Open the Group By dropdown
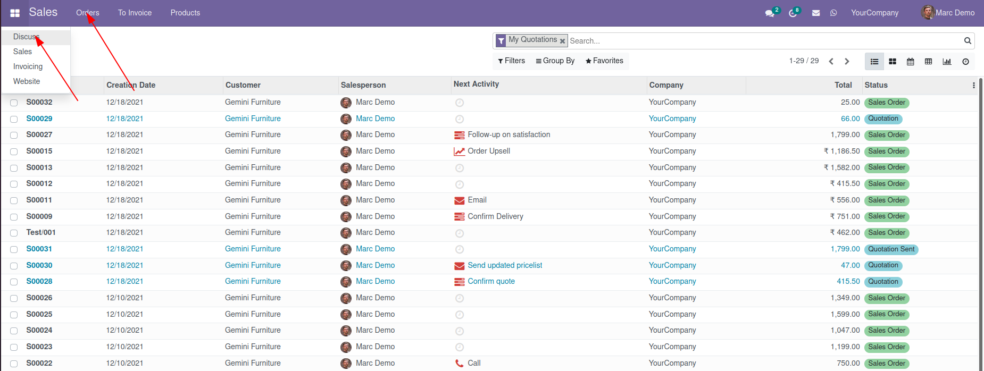 (555, 61)
